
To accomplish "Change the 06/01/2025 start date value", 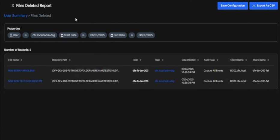I will 98,35.
